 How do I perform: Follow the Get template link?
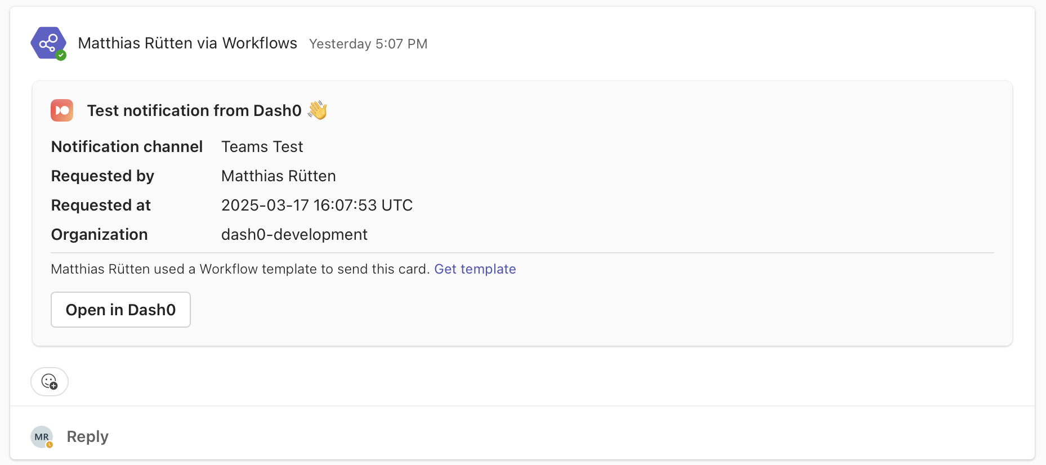click(475, 269)
